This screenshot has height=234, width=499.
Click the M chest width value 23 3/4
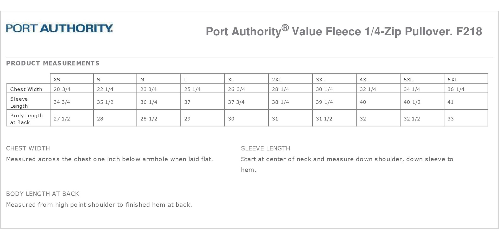[x=148, y=89]
